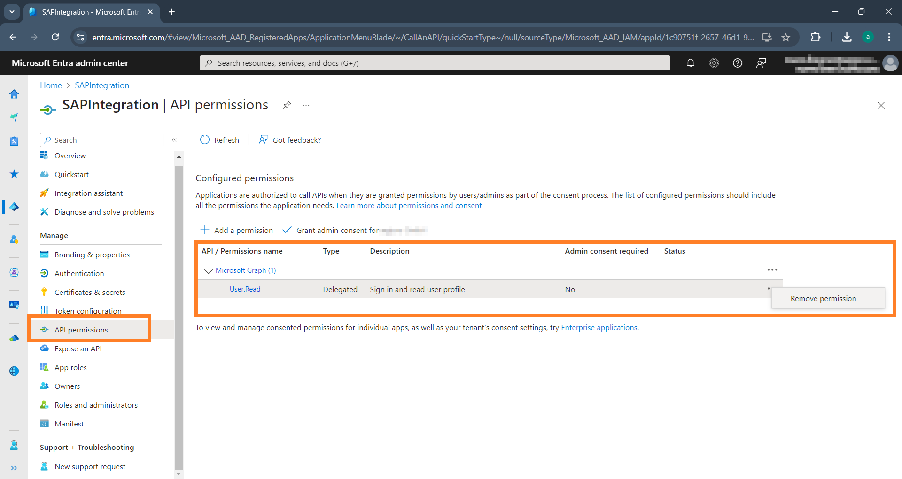Open Owners menu item
This screenshot has height=479, width=902.
click(x=67, y=386)
